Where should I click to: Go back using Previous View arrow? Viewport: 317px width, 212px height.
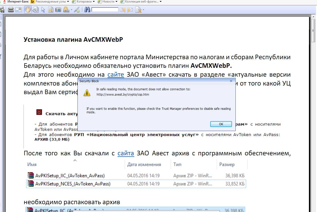[x=123, y=10]
